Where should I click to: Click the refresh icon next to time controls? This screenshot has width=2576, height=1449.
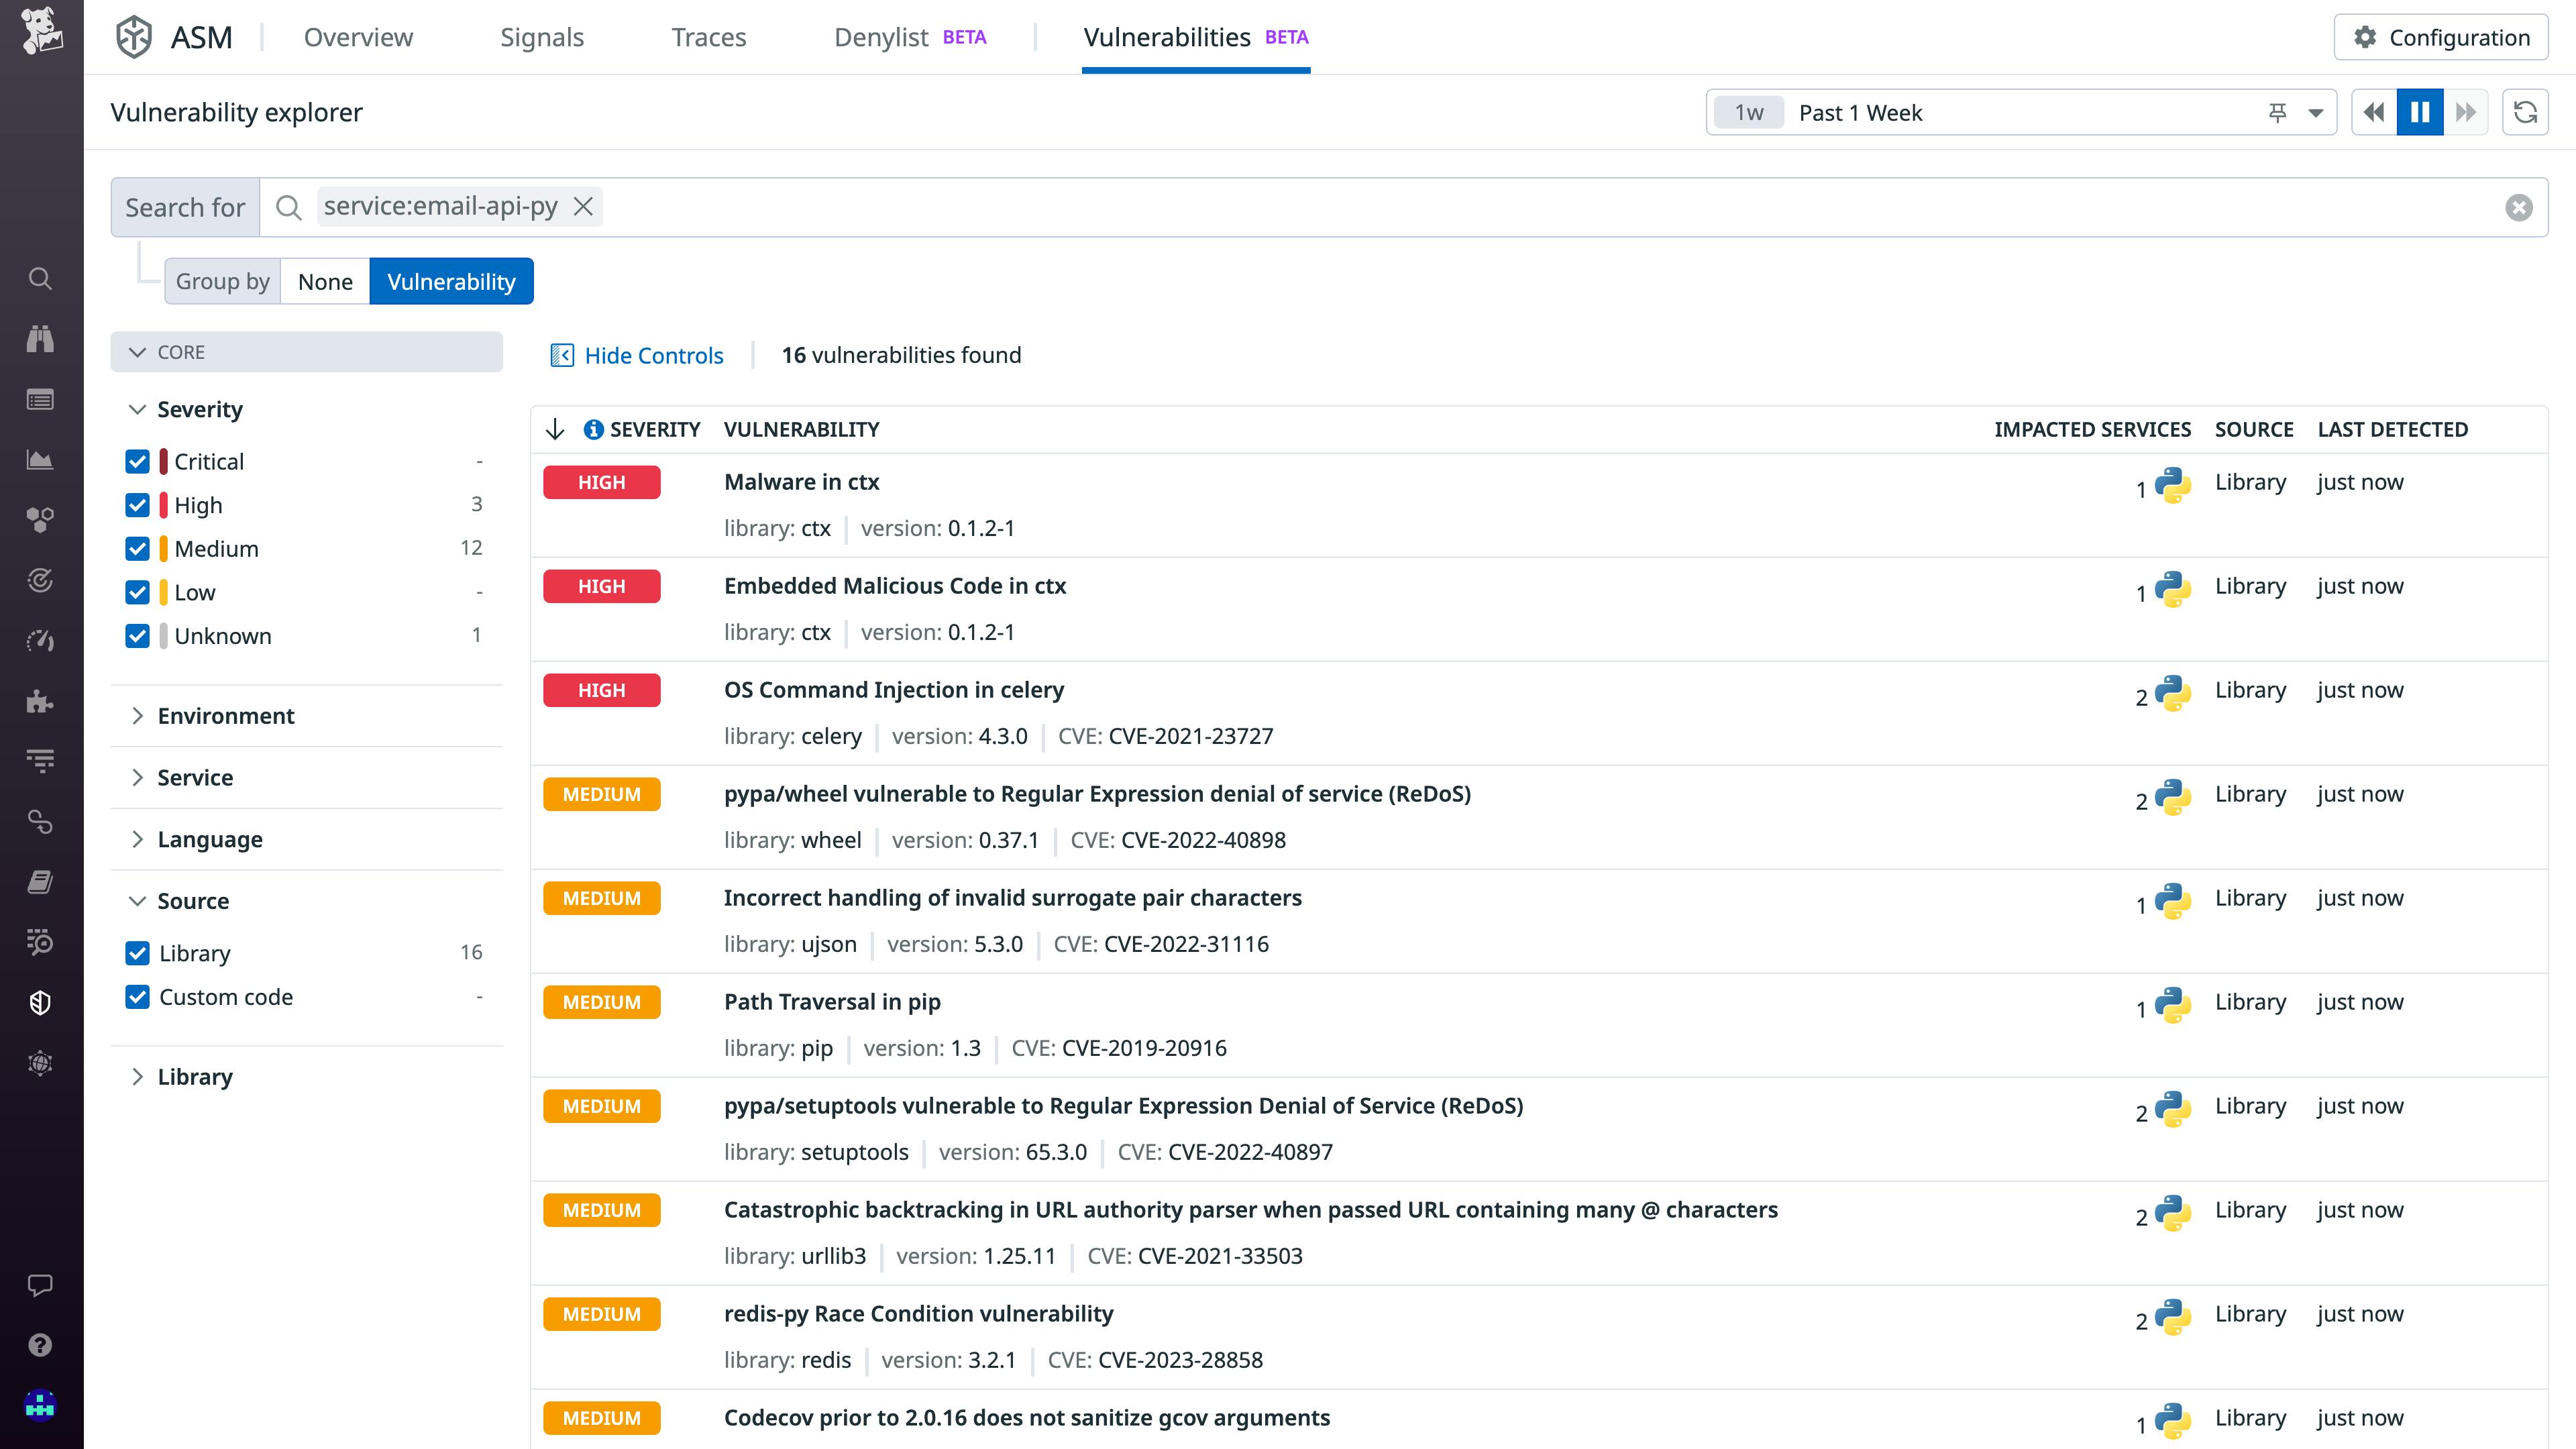point(2524,112)
